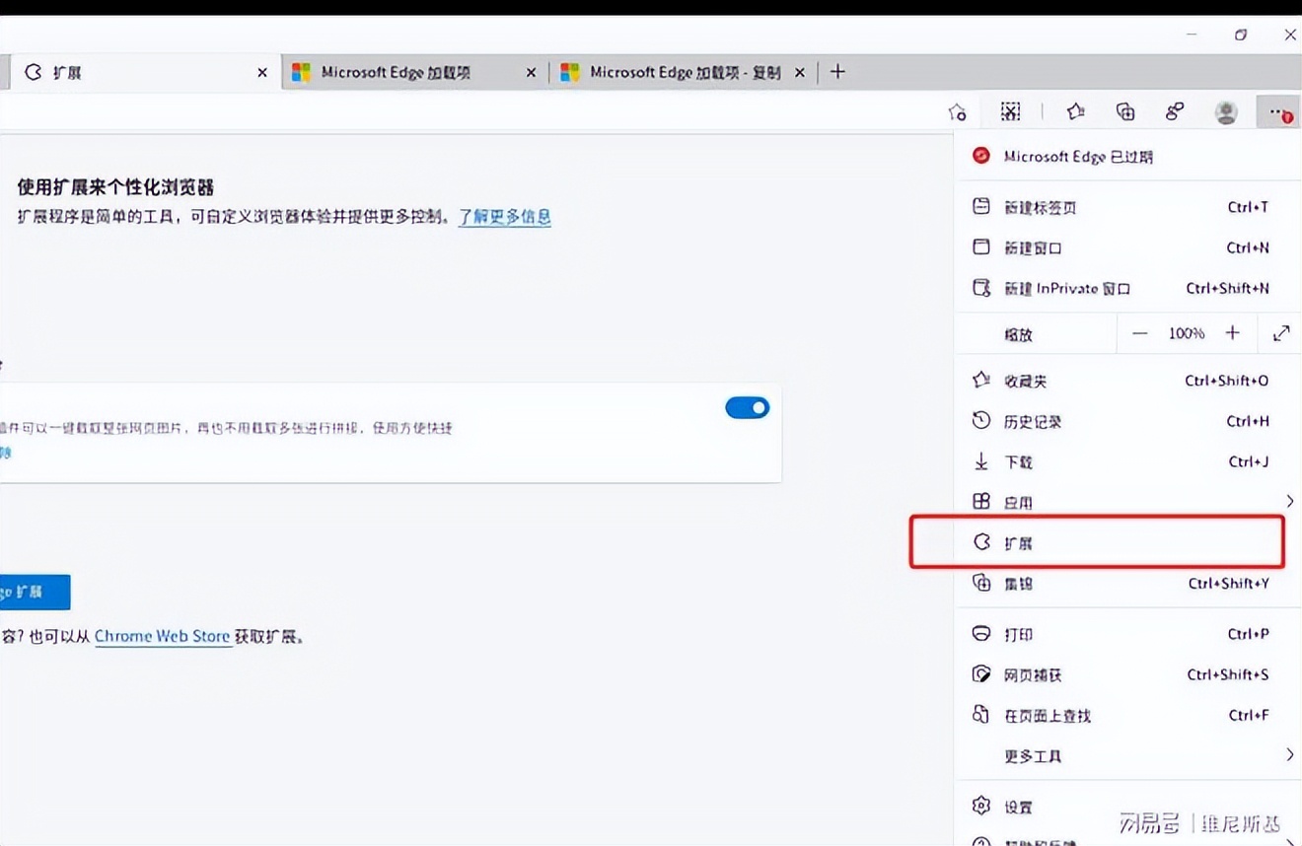Viewport: 1302px width, 846px height.
Task: Click the web select capture icon
Action: click(x=1010, y=111)
